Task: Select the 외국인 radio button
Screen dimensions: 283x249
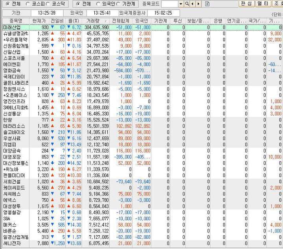Action: pos(98,4)
